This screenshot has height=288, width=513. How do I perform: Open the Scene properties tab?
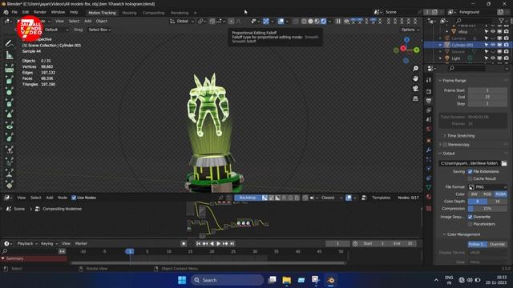point(429,119)
